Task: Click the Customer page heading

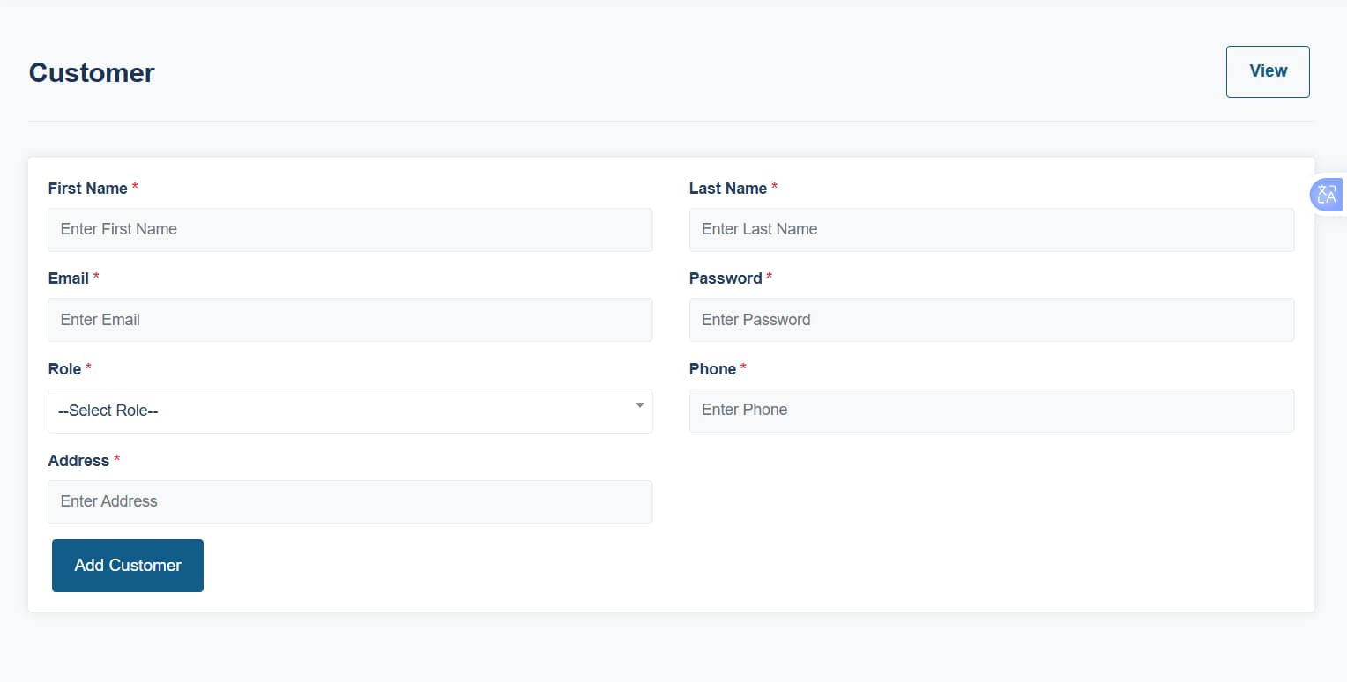Action: pyautogui.click(x=92, y=72)
